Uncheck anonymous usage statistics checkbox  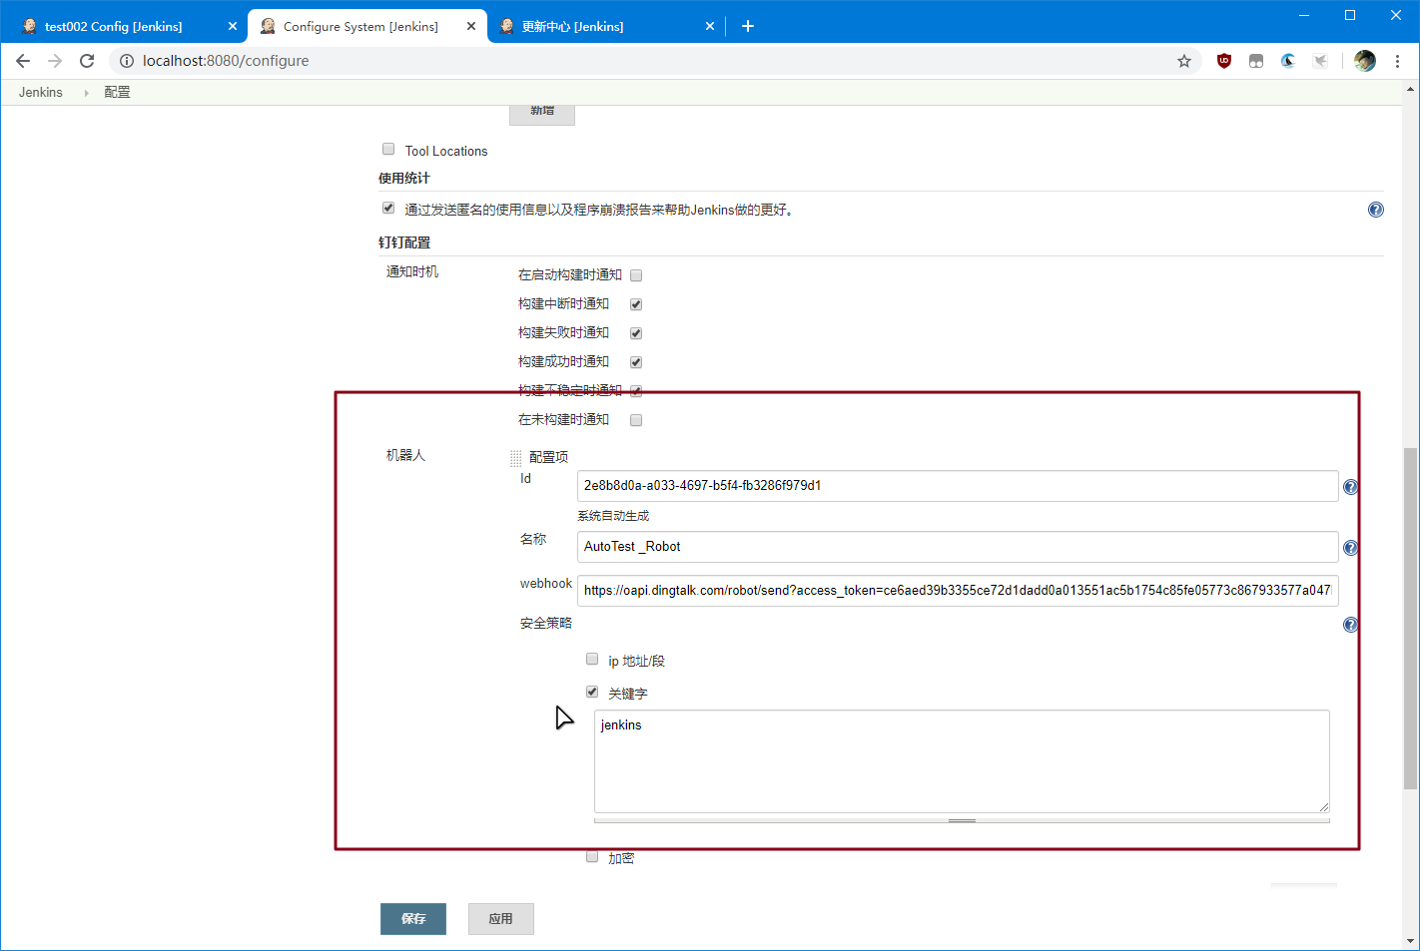click(x=388, y=208)
